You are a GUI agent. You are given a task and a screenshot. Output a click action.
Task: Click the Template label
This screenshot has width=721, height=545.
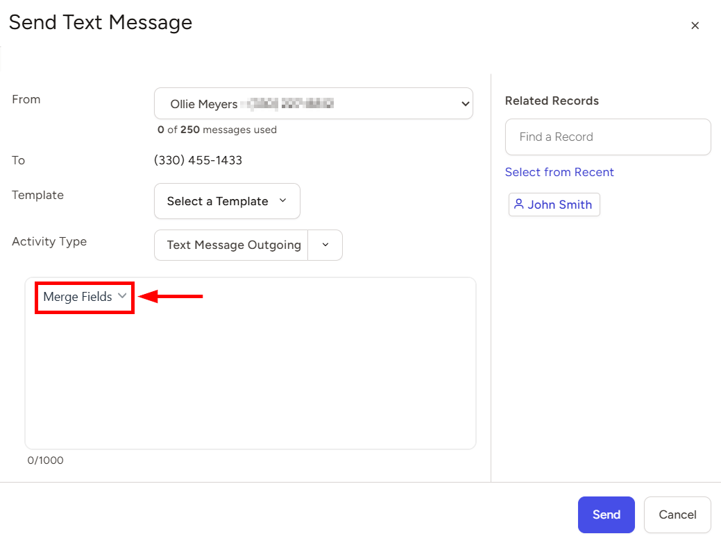[x=37, y=195]
